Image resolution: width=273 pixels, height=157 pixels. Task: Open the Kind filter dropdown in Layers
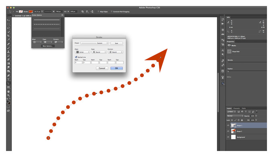231,112
